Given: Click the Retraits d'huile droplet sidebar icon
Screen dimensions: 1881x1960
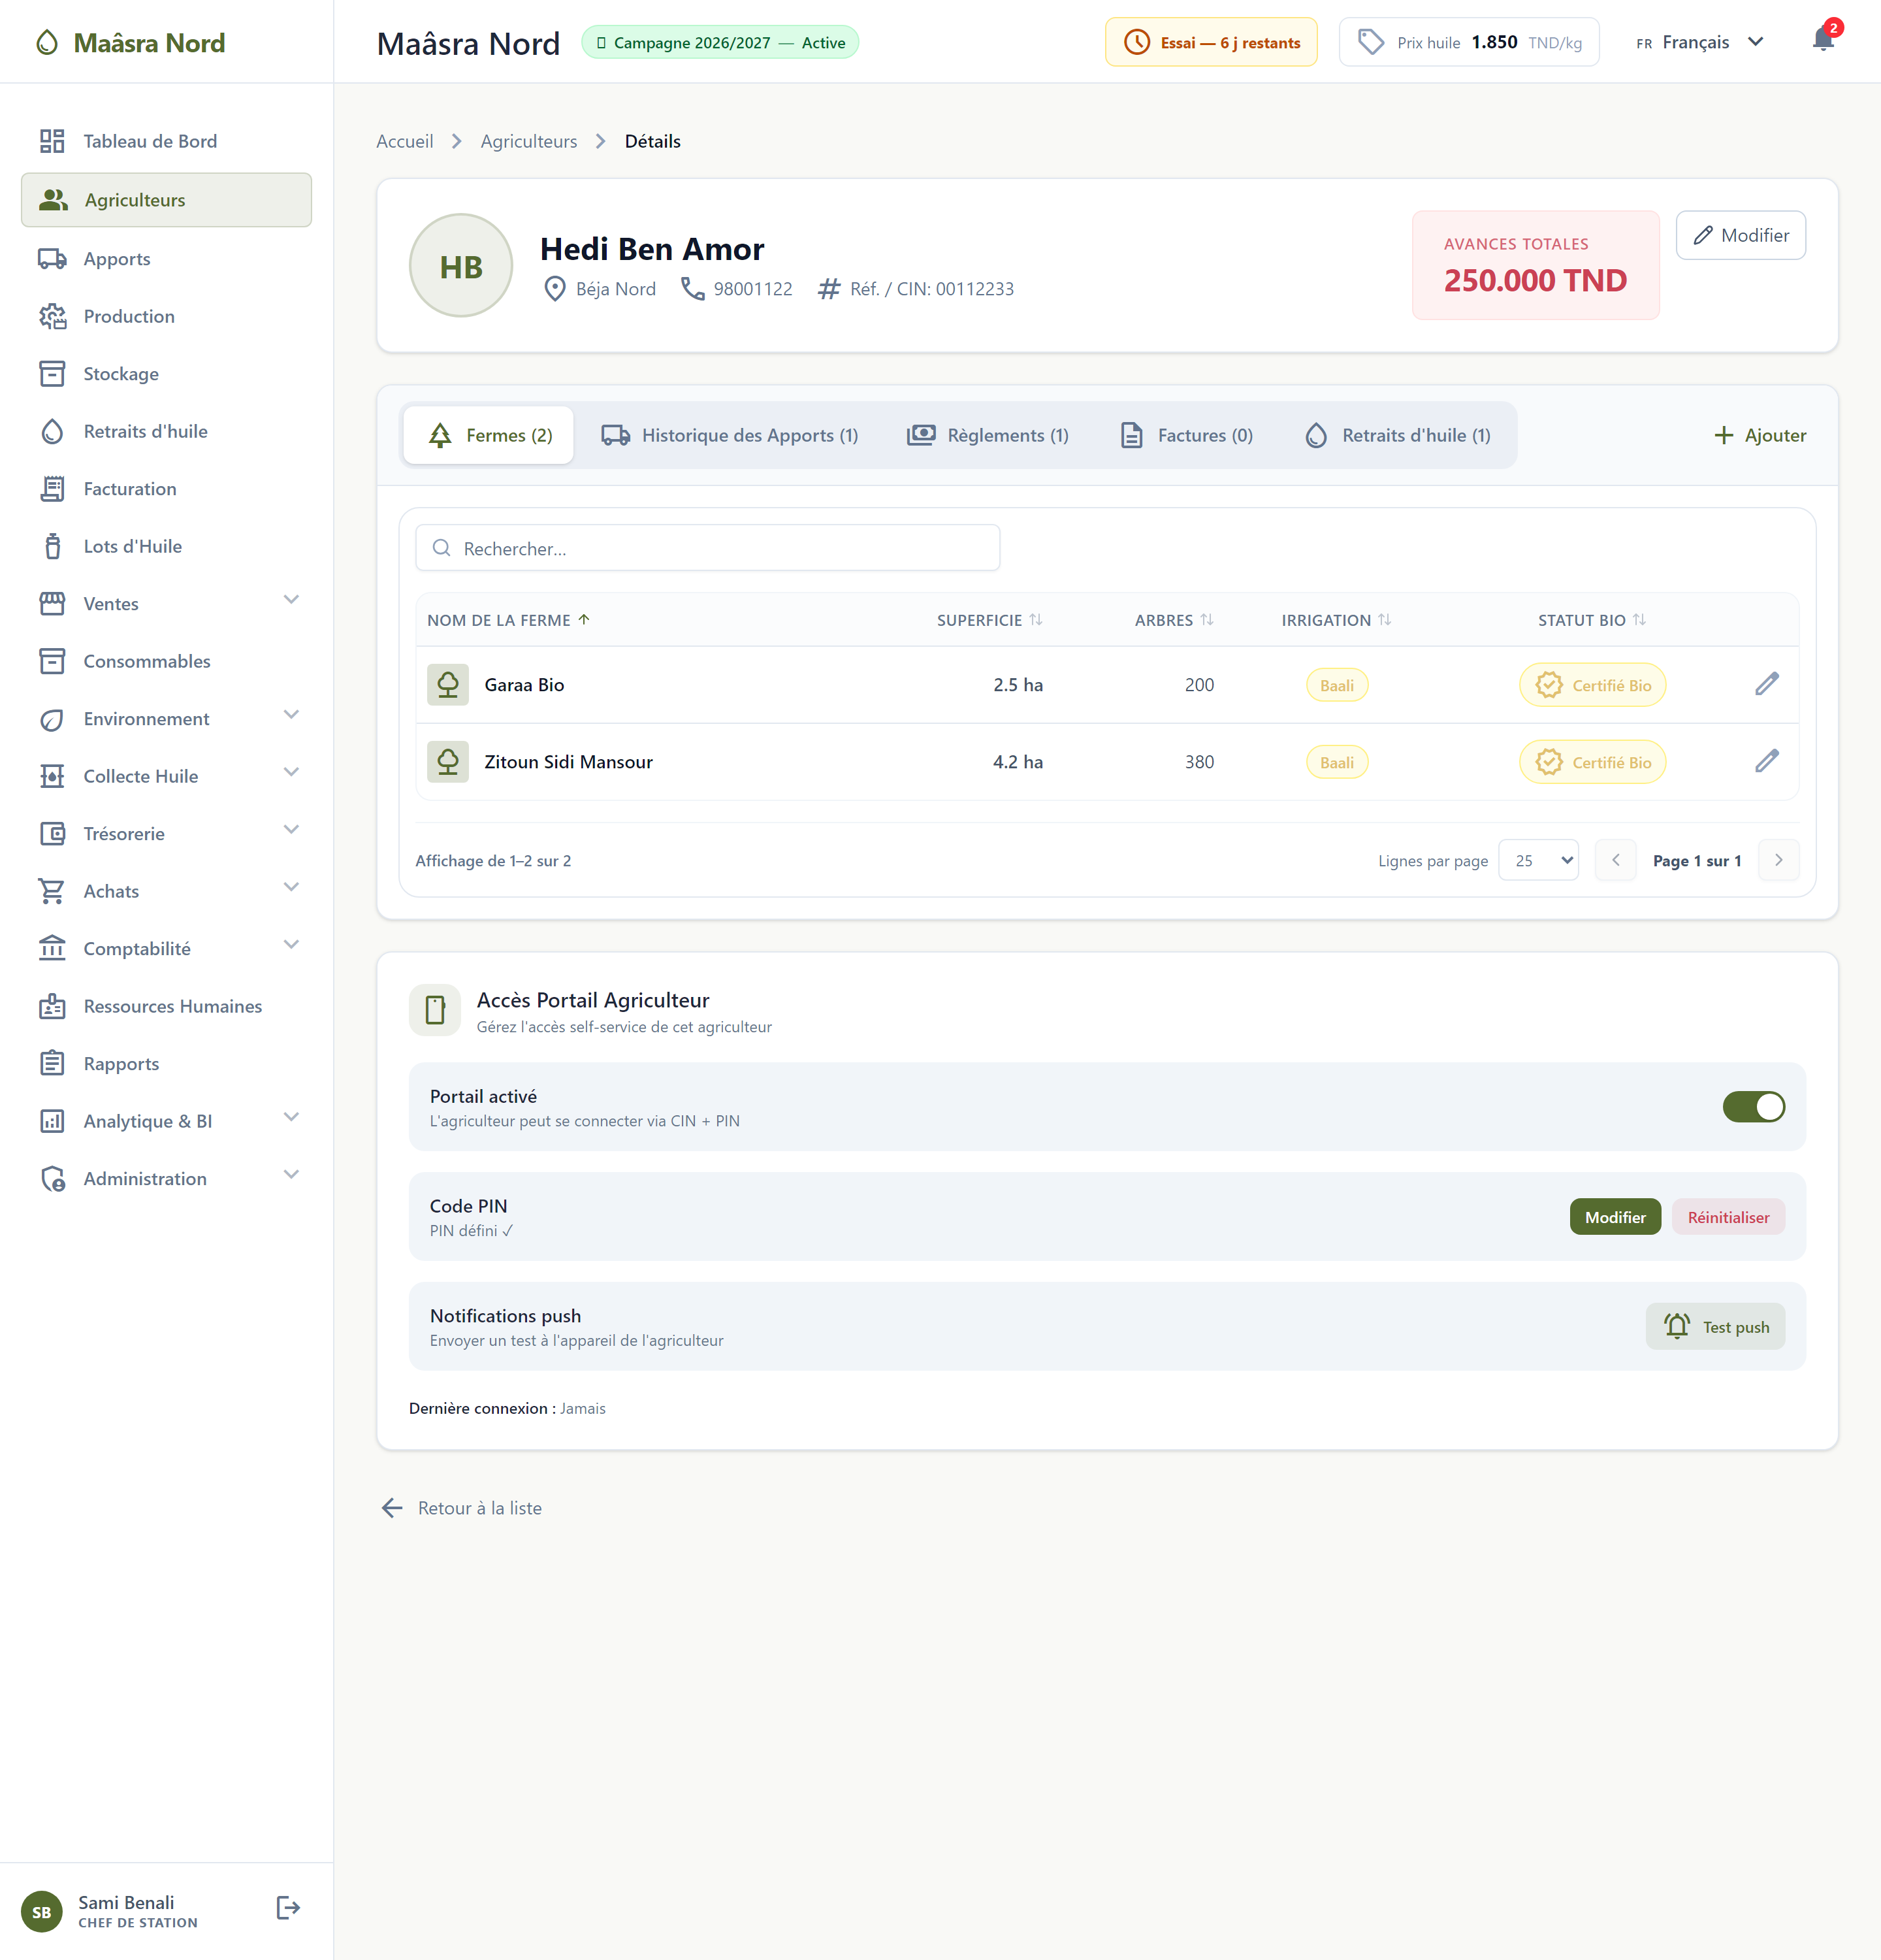Looking at the screenshot, I should (x=52, y=431).
